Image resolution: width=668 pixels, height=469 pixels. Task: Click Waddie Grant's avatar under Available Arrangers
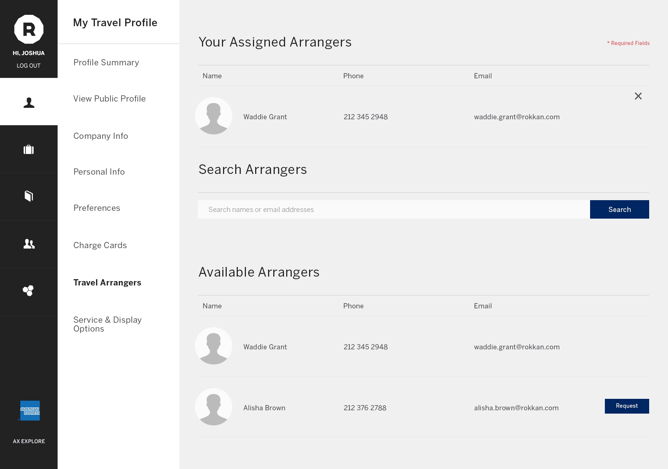213,346
